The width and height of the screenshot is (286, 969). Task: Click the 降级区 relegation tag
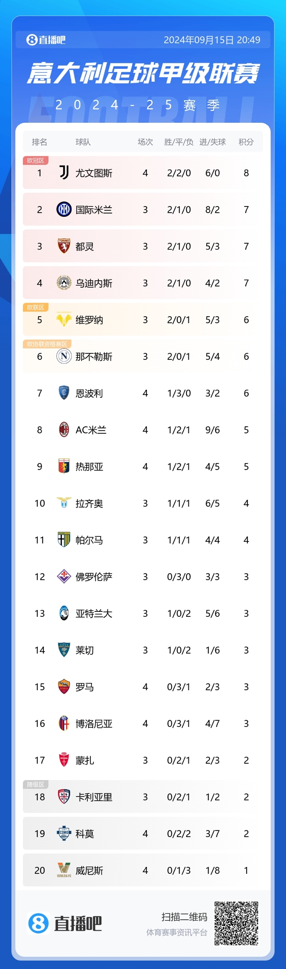click(x=36, y=784)
